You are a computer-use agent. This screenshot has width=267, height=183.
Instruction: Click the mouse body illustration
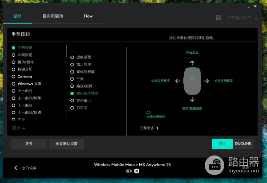(x=192, y=81)
